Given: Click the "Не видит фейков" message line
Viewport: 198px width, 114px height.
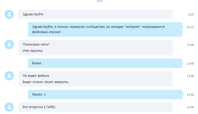Looking at the screenshot, I should pyautogui.click(x=36, y=76).
